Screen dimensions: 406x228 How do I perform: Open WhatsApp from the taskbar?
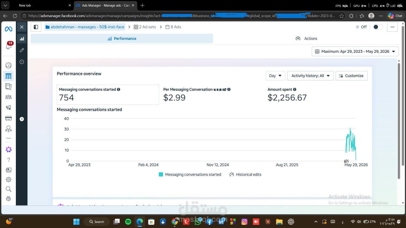click(198, 222)
